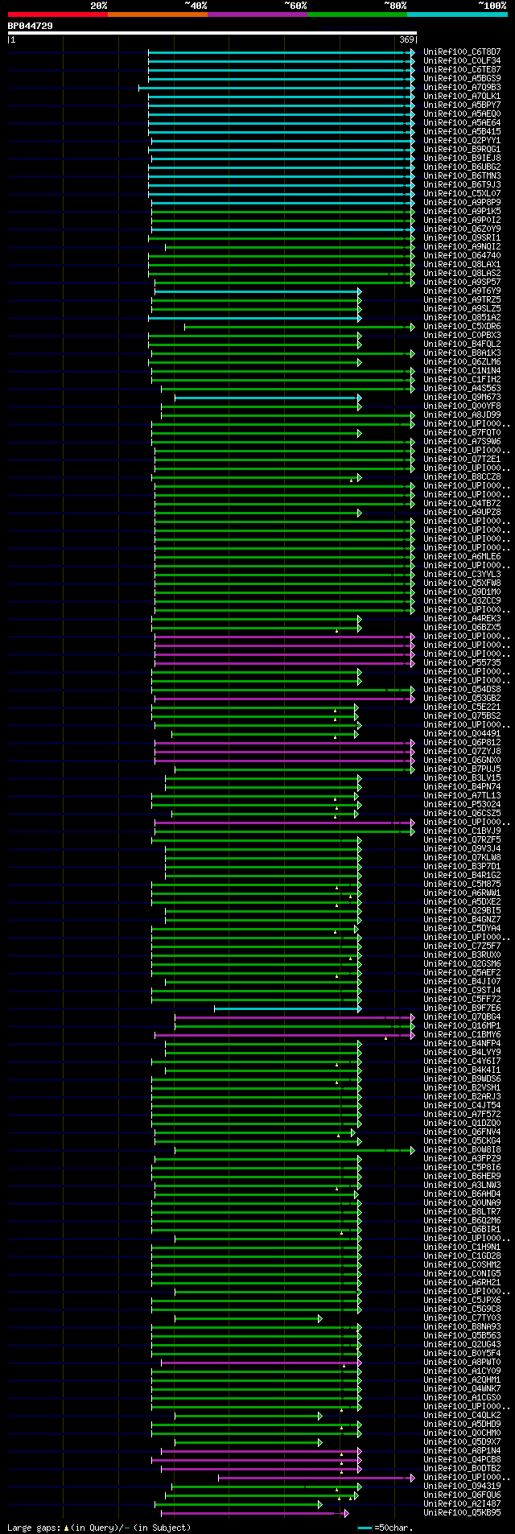The height and width of the screenshot is (1534, 515).
Task: Select the UniRef100_B6AHD4 label
Action: [462, 1194]
